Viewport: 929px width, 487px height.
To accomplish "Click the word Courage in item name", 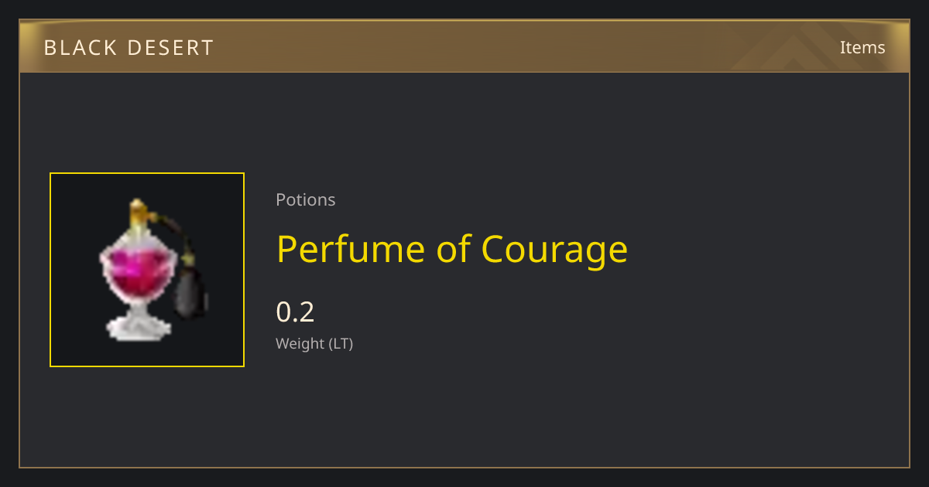I will [554, 249].
